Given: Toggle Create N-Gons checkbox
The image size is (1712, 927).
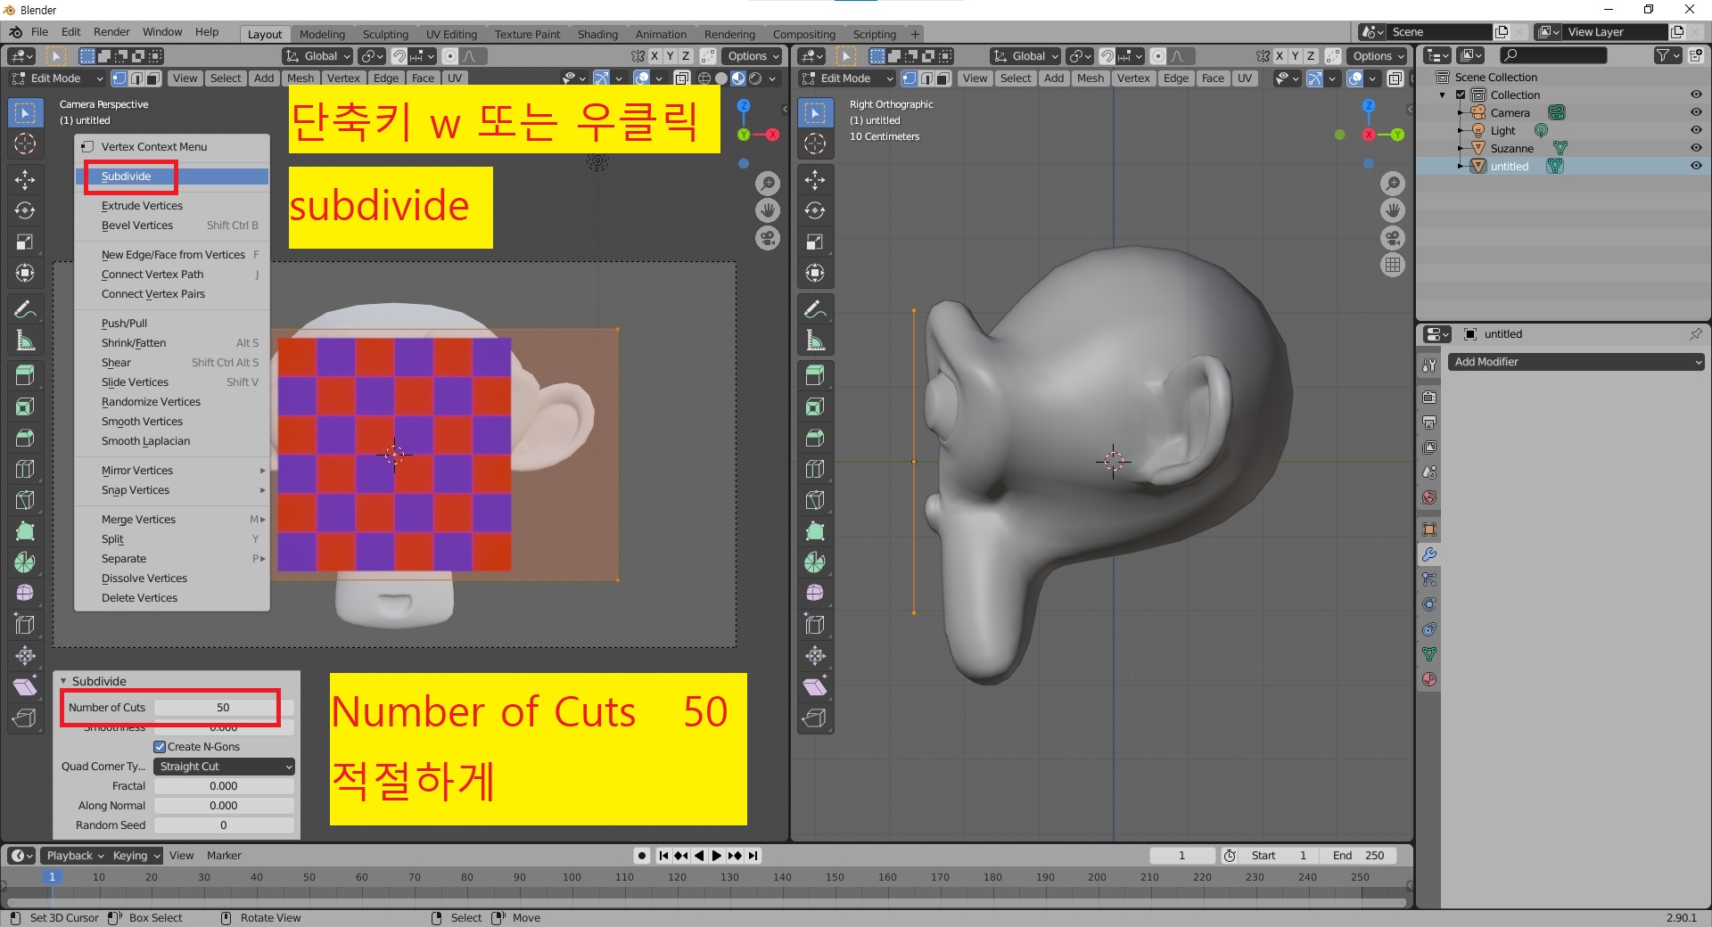Looking at the screenshot, I should pos(160,747).
